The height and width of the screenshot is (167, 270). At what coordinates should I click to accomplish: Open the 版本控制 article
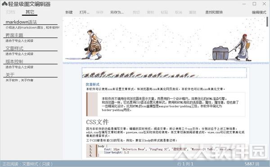[14, 61]
